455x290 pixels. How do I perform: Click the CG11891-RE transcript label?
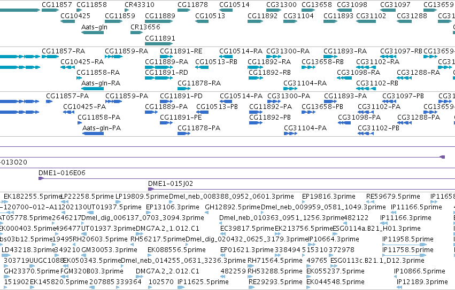(181, 51)
